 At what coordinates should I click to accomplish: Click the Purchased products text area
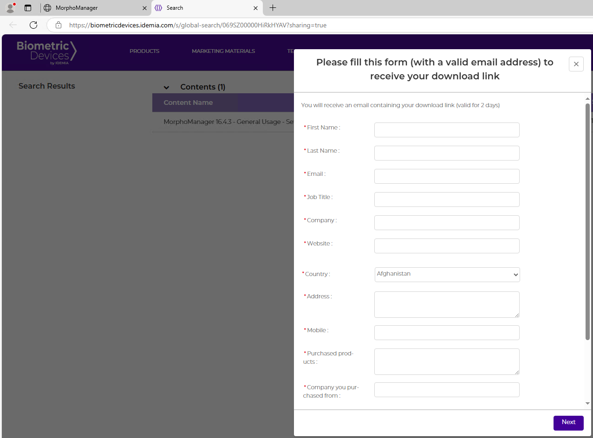click(x=447, y=361)
